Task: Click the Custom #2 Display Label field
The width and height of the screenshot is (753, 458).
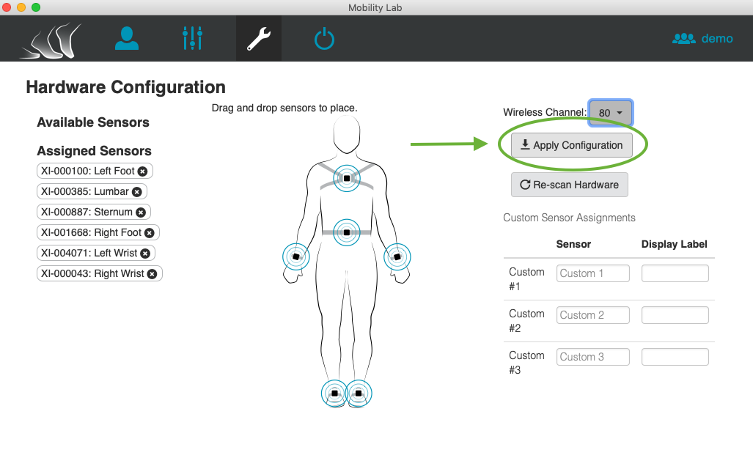Action: coord(675,315)
